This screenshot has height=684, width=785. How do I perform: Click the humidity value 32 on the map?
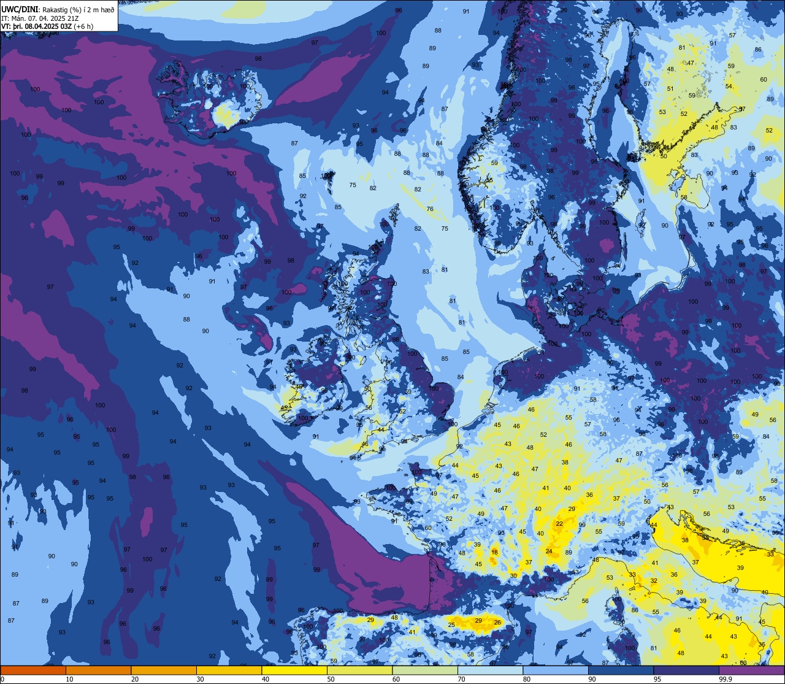[x=654, y=580]
